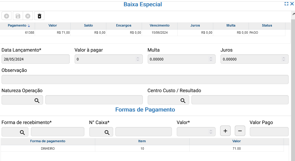Adjust Juros field spinner arrows
Image resolution: width=295 pixels, height=161 pixels.
click(284, 59)
